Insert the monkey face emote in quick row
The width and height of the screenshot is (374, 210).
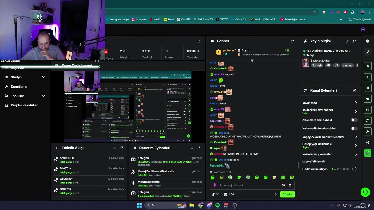[274, 177]
